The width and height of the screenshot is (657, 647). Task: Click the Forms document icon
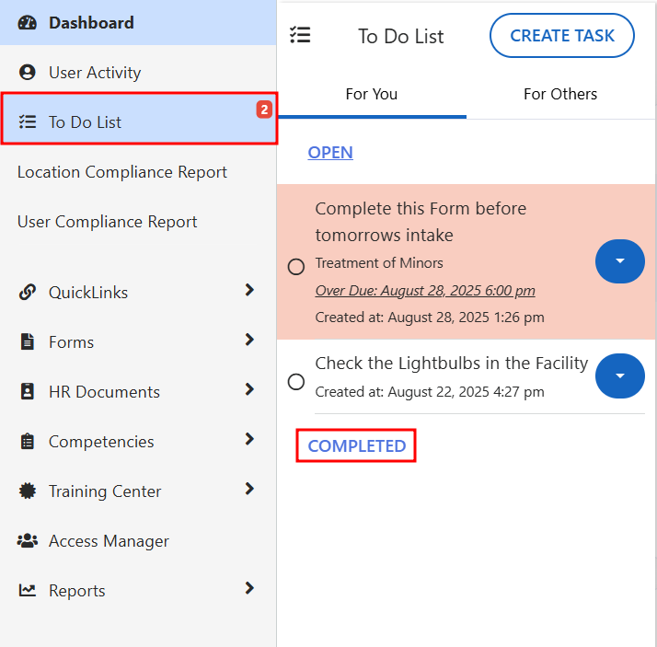(x=28, y=342)
